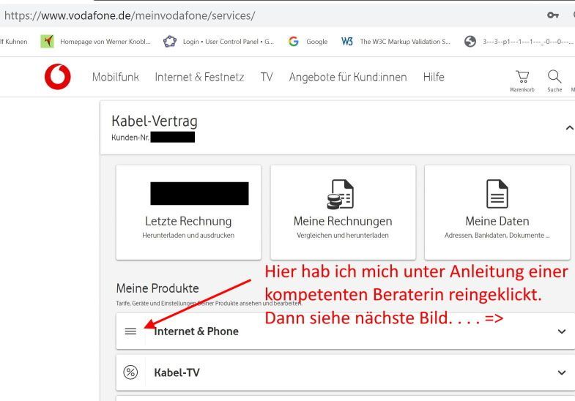
Task: Click the Meine Daten document icon
Action: 497,194
